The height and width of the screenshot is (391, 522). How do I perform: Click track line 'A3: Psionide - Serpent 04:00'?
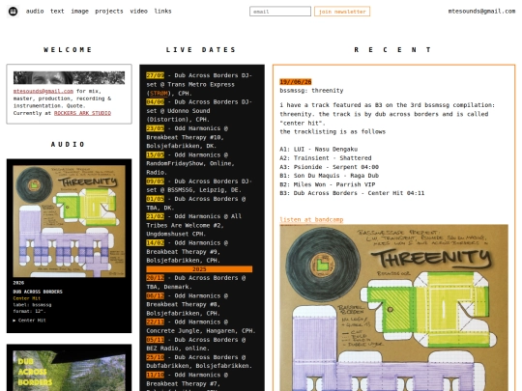pos(330,167)
